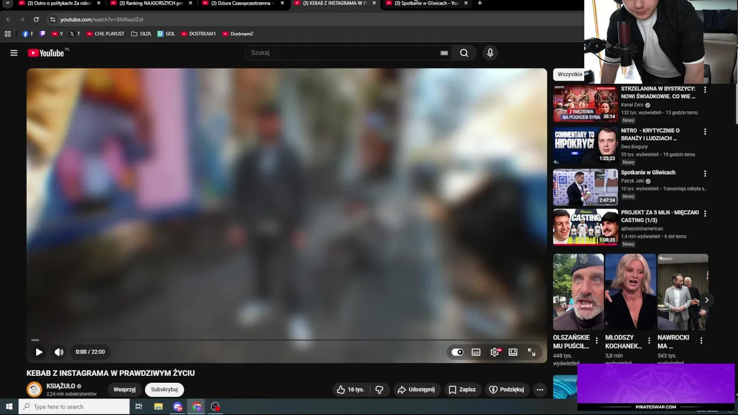The width and height of the screenshot is (738, 415).
Task: Open the player settings gear
Action: pyautogui.click(x=495, y=352)
